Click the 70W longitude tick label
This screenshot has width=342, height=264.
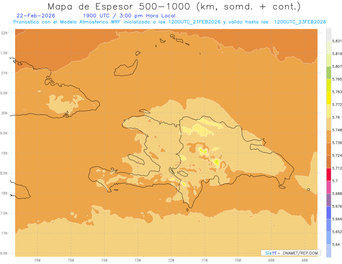[x=238, y=260]
